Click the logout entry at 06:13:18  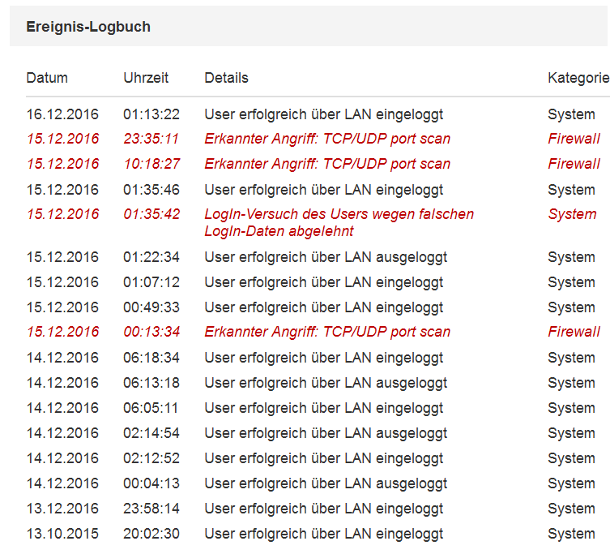pyautogui.click(x=326, y=383)
